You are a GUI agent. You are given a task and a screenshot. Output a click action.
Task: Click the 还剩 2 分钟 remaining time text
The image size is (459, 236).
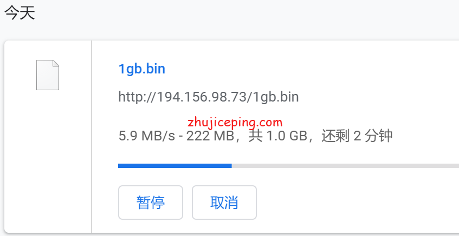click(357, 136)
